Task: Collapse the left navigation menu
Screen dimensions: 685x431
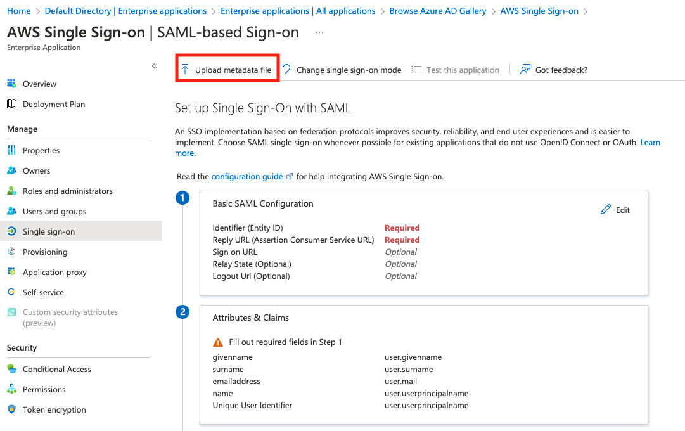Action: 154,66
